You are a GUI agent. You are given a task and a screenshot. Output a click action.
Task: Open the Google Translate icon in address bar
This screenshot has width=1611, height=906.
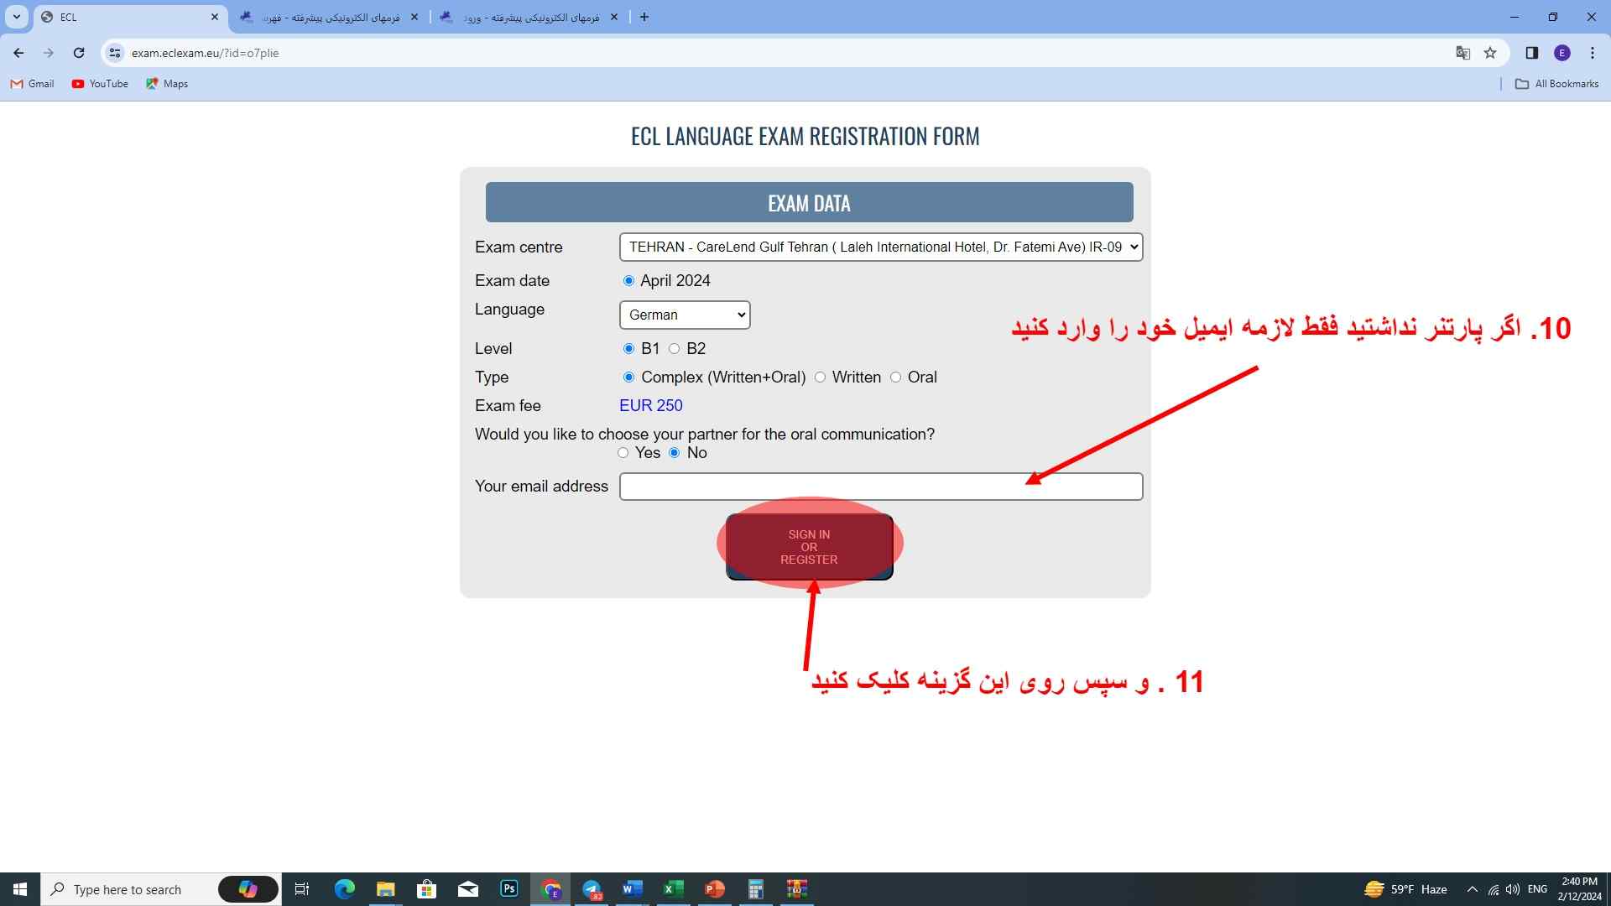tap(1463, 52)
